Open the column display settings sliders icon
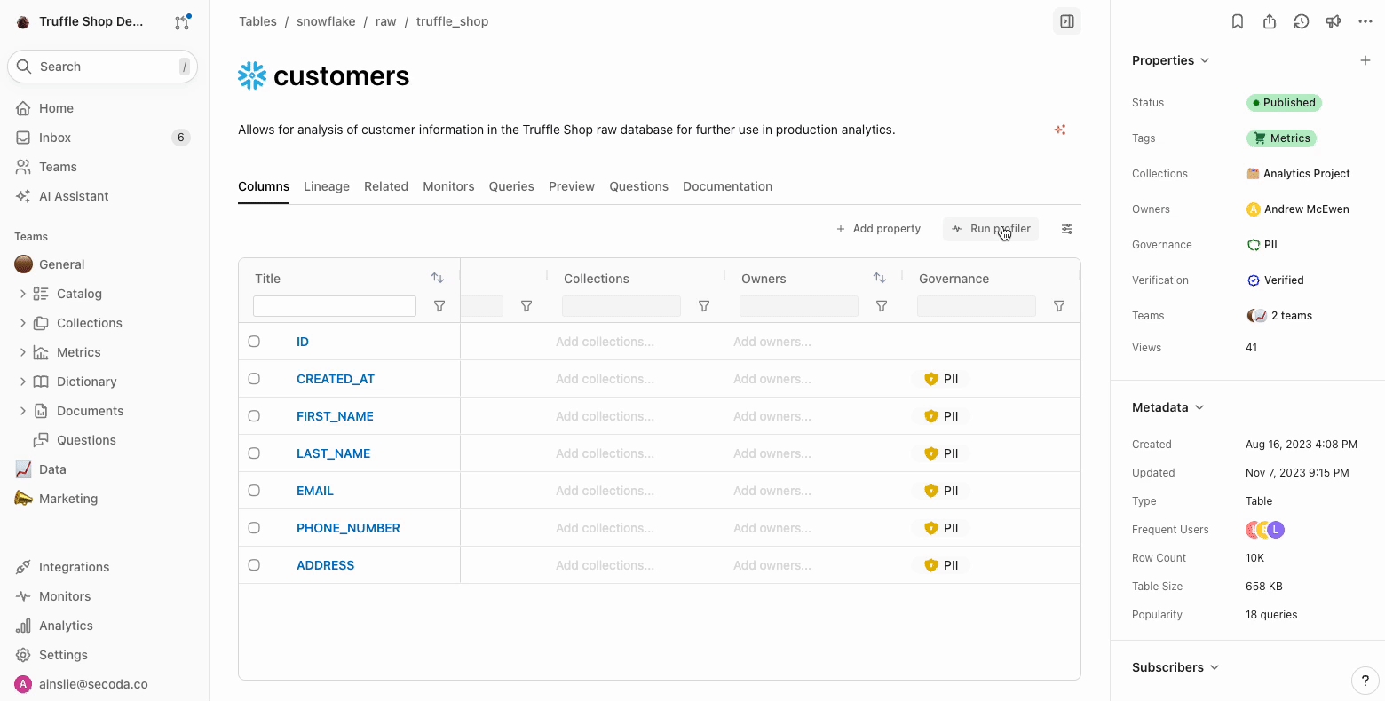Image resolution: width=1385 pixels, height=701 pixels. (x=1067, y=229)
